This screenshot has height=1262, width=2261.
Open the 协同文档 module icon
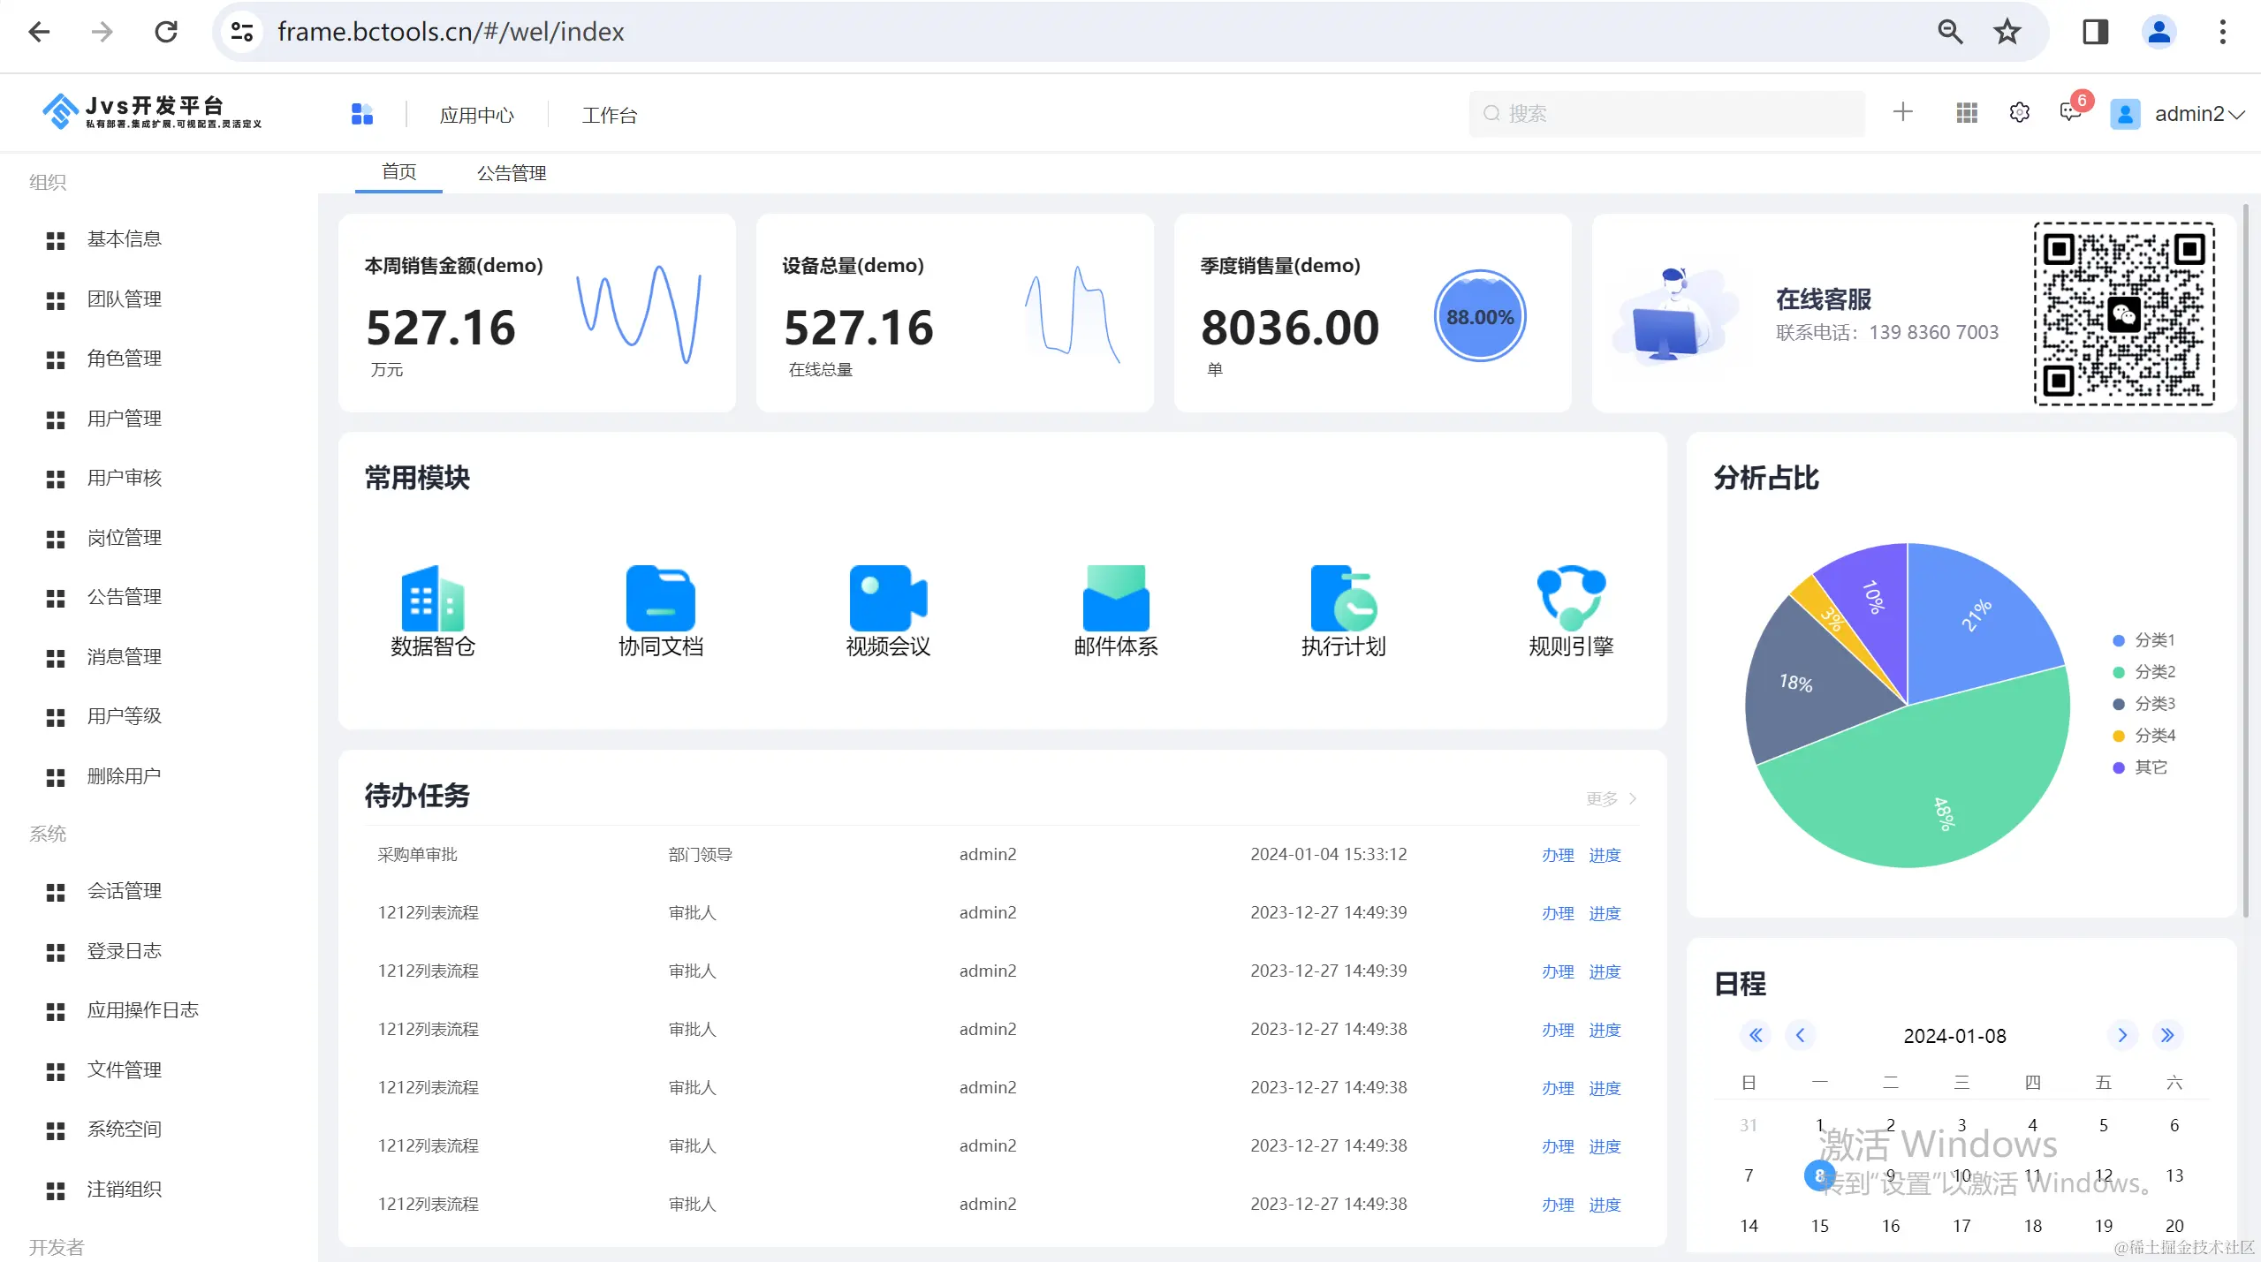coord(660,599)
